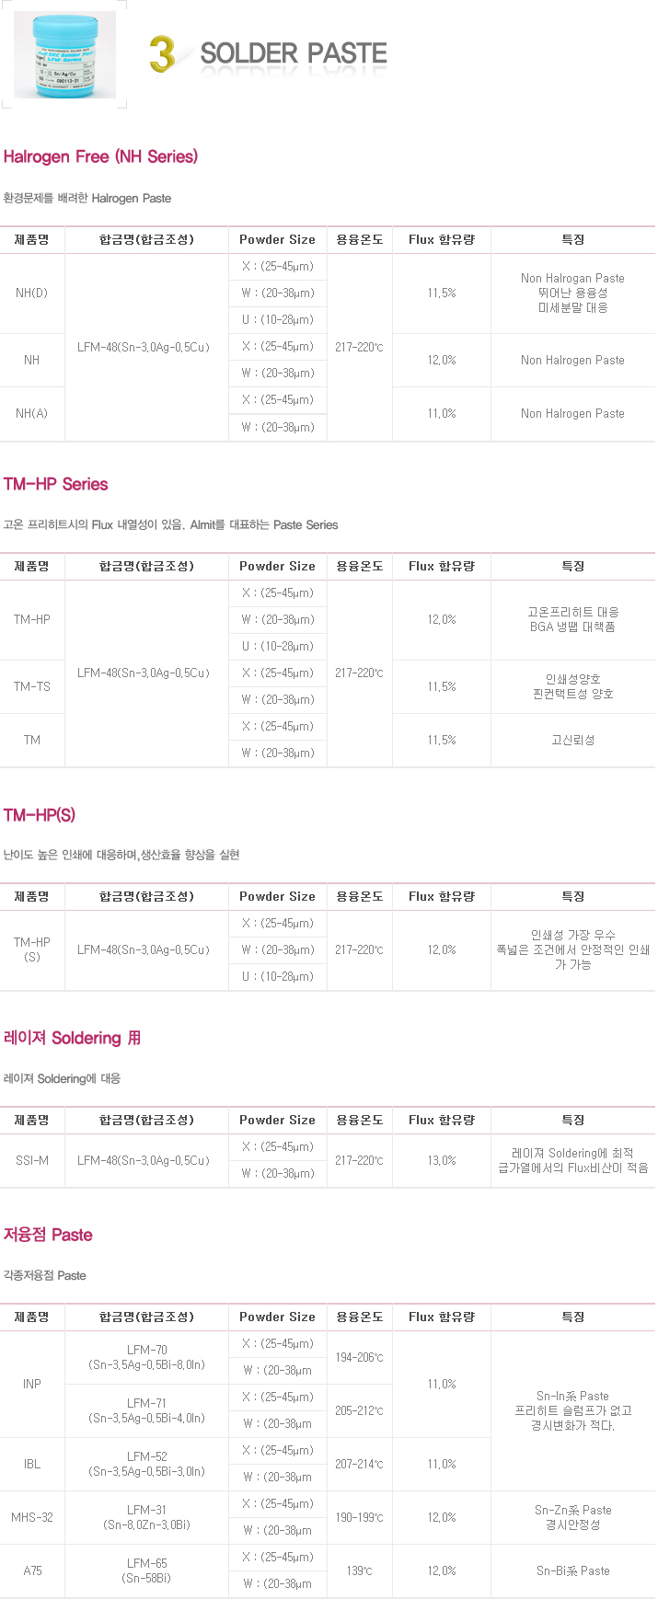Click the golden number 3 icon
Image resolution: width=658 pixels, height=1599 pixels.
(x=162, y=54)
